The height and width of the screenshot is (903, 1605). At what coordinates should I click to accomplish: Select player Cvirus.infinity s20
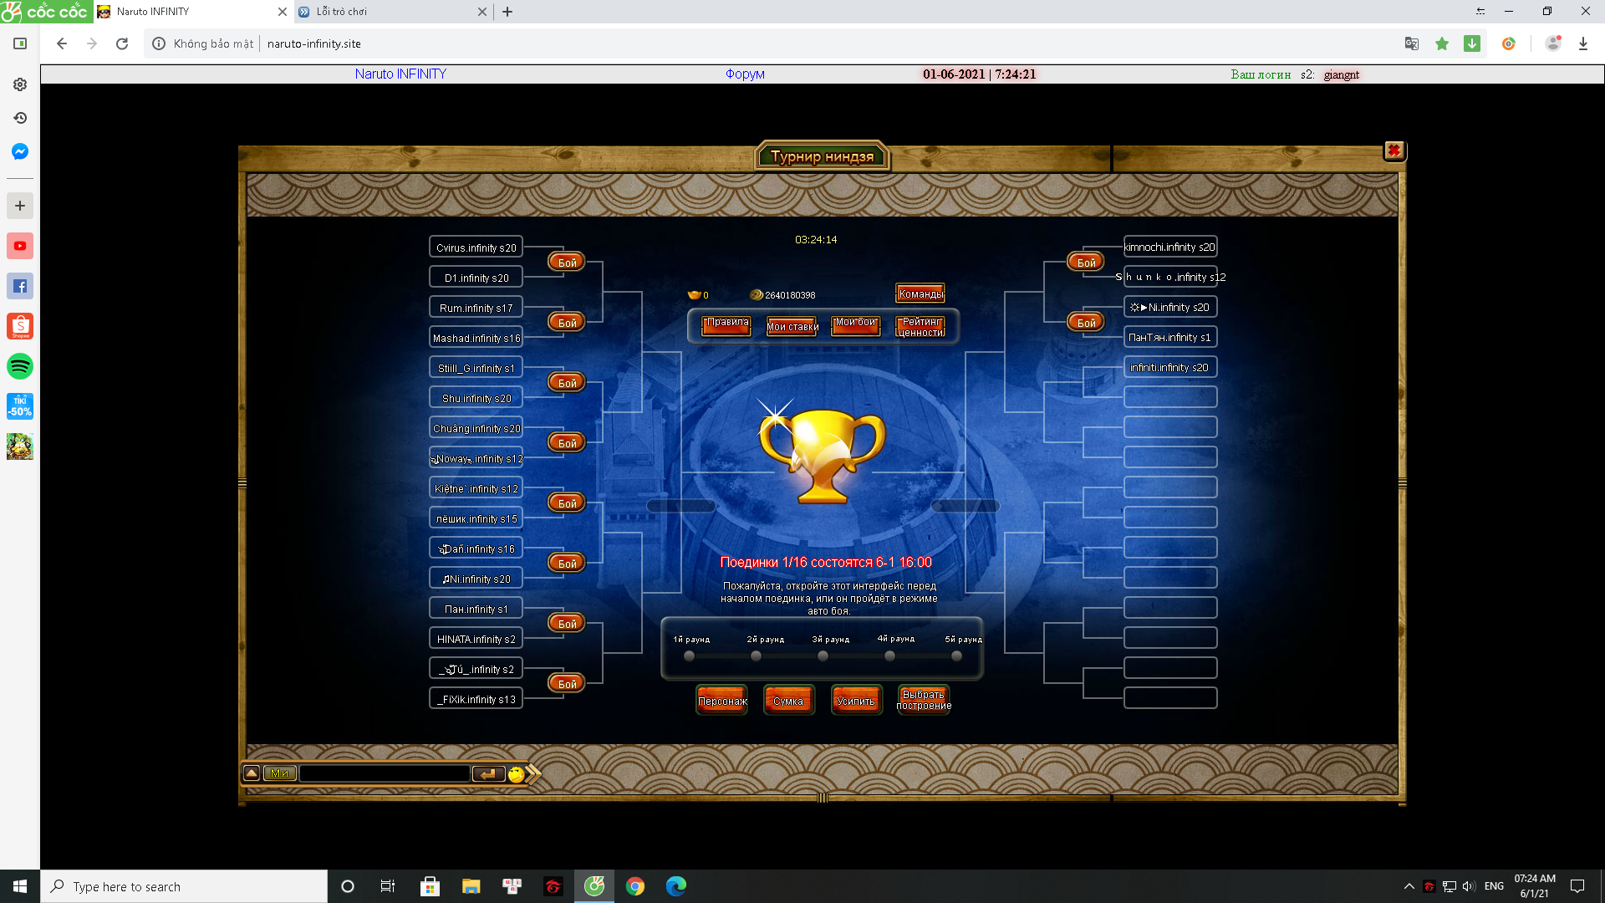click(476, 247)
